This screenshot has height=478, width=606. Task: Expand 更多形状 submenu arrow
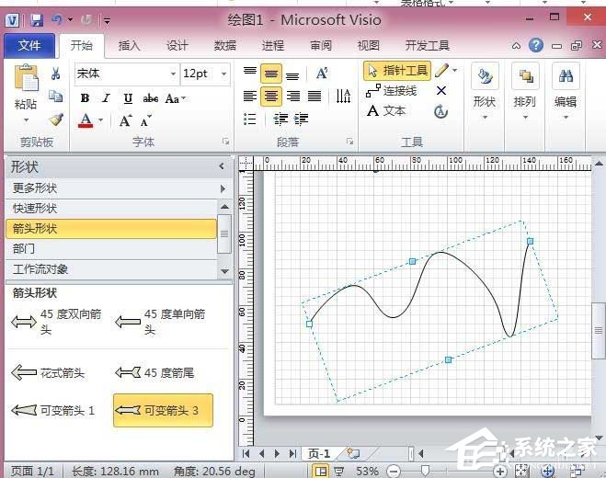(x=223, y=188)
